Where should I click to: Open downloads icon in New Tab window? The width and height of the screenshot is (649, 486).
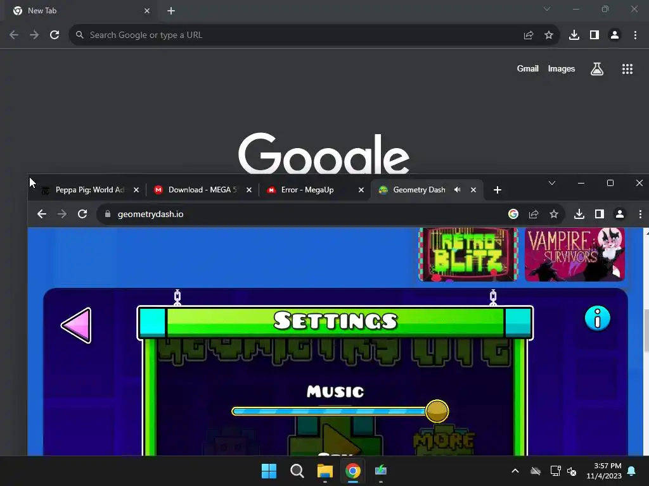574,35
